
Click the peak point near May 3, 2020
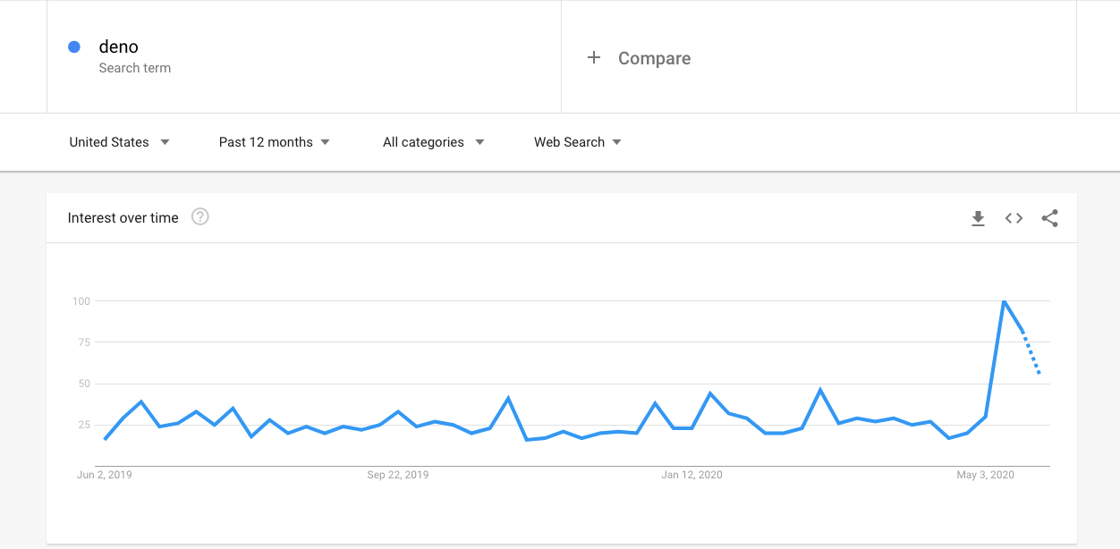pos(1004,301)
